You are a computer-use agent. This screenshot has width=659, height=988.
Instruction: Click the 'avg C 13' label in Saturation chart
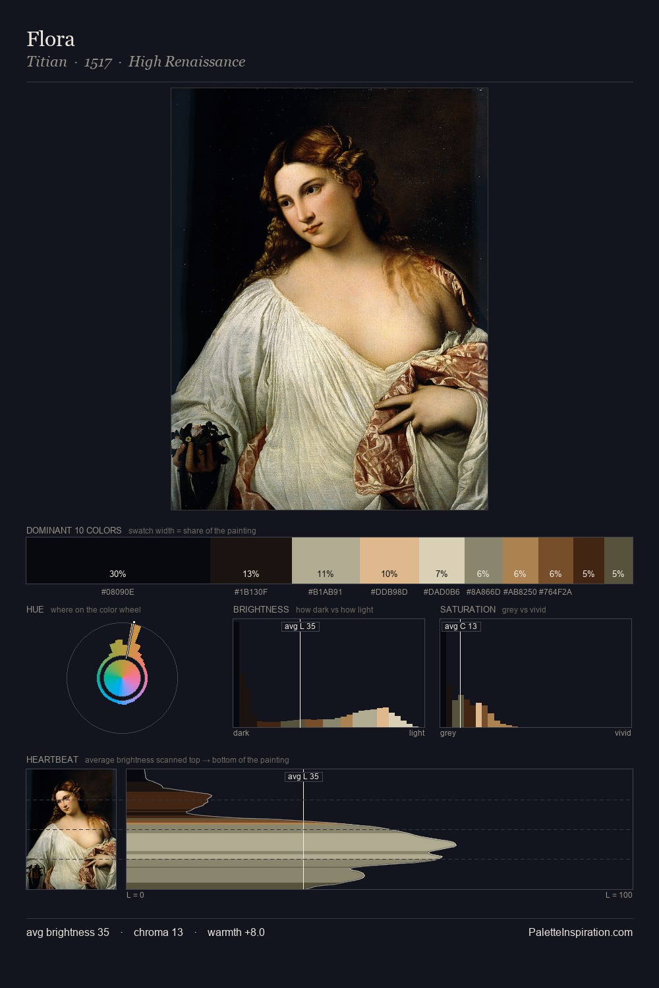point(461,626)
